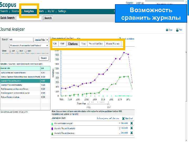Switch to the Percent Not Cited tab

(x=96, y=44)
